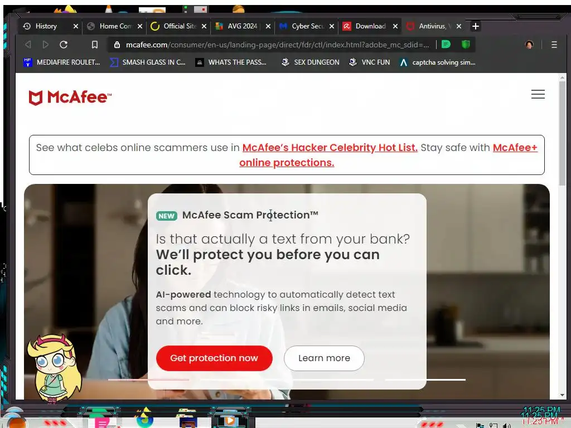Switch to the Cyber Secu tab
The height and width of the screenshot is (428, 571).
(307, 26)
